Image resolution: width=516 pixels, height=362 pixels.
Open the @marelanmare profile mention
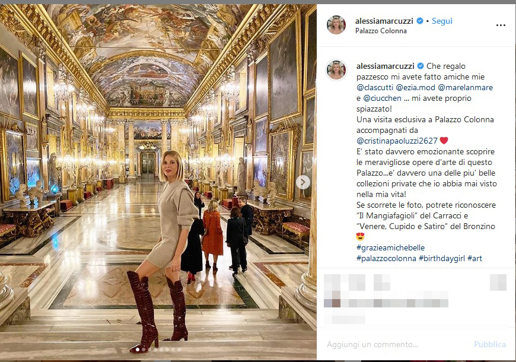[466, 88]
